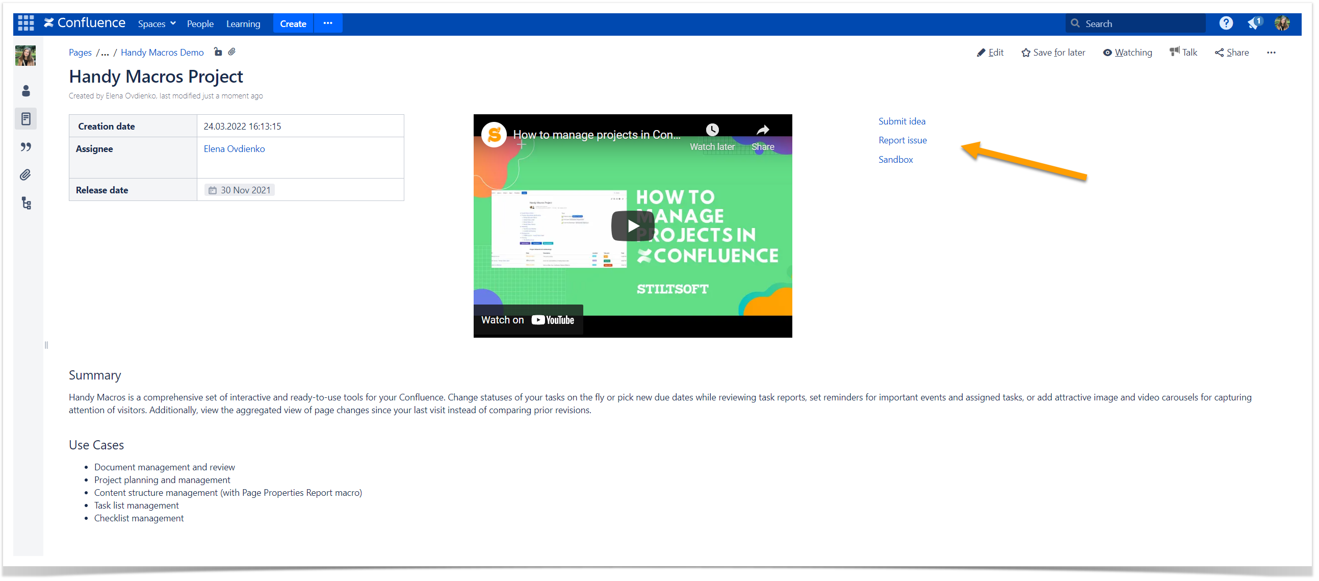1319x581 pixels.
Task: Open the Sandbox link
Action: click(x=896, y=159)
